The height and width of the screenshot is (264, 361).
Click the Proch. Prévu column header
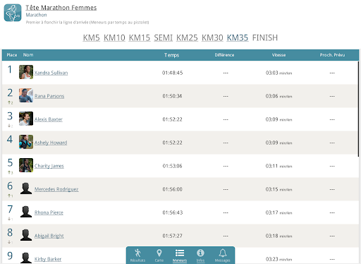pos(332,55)
